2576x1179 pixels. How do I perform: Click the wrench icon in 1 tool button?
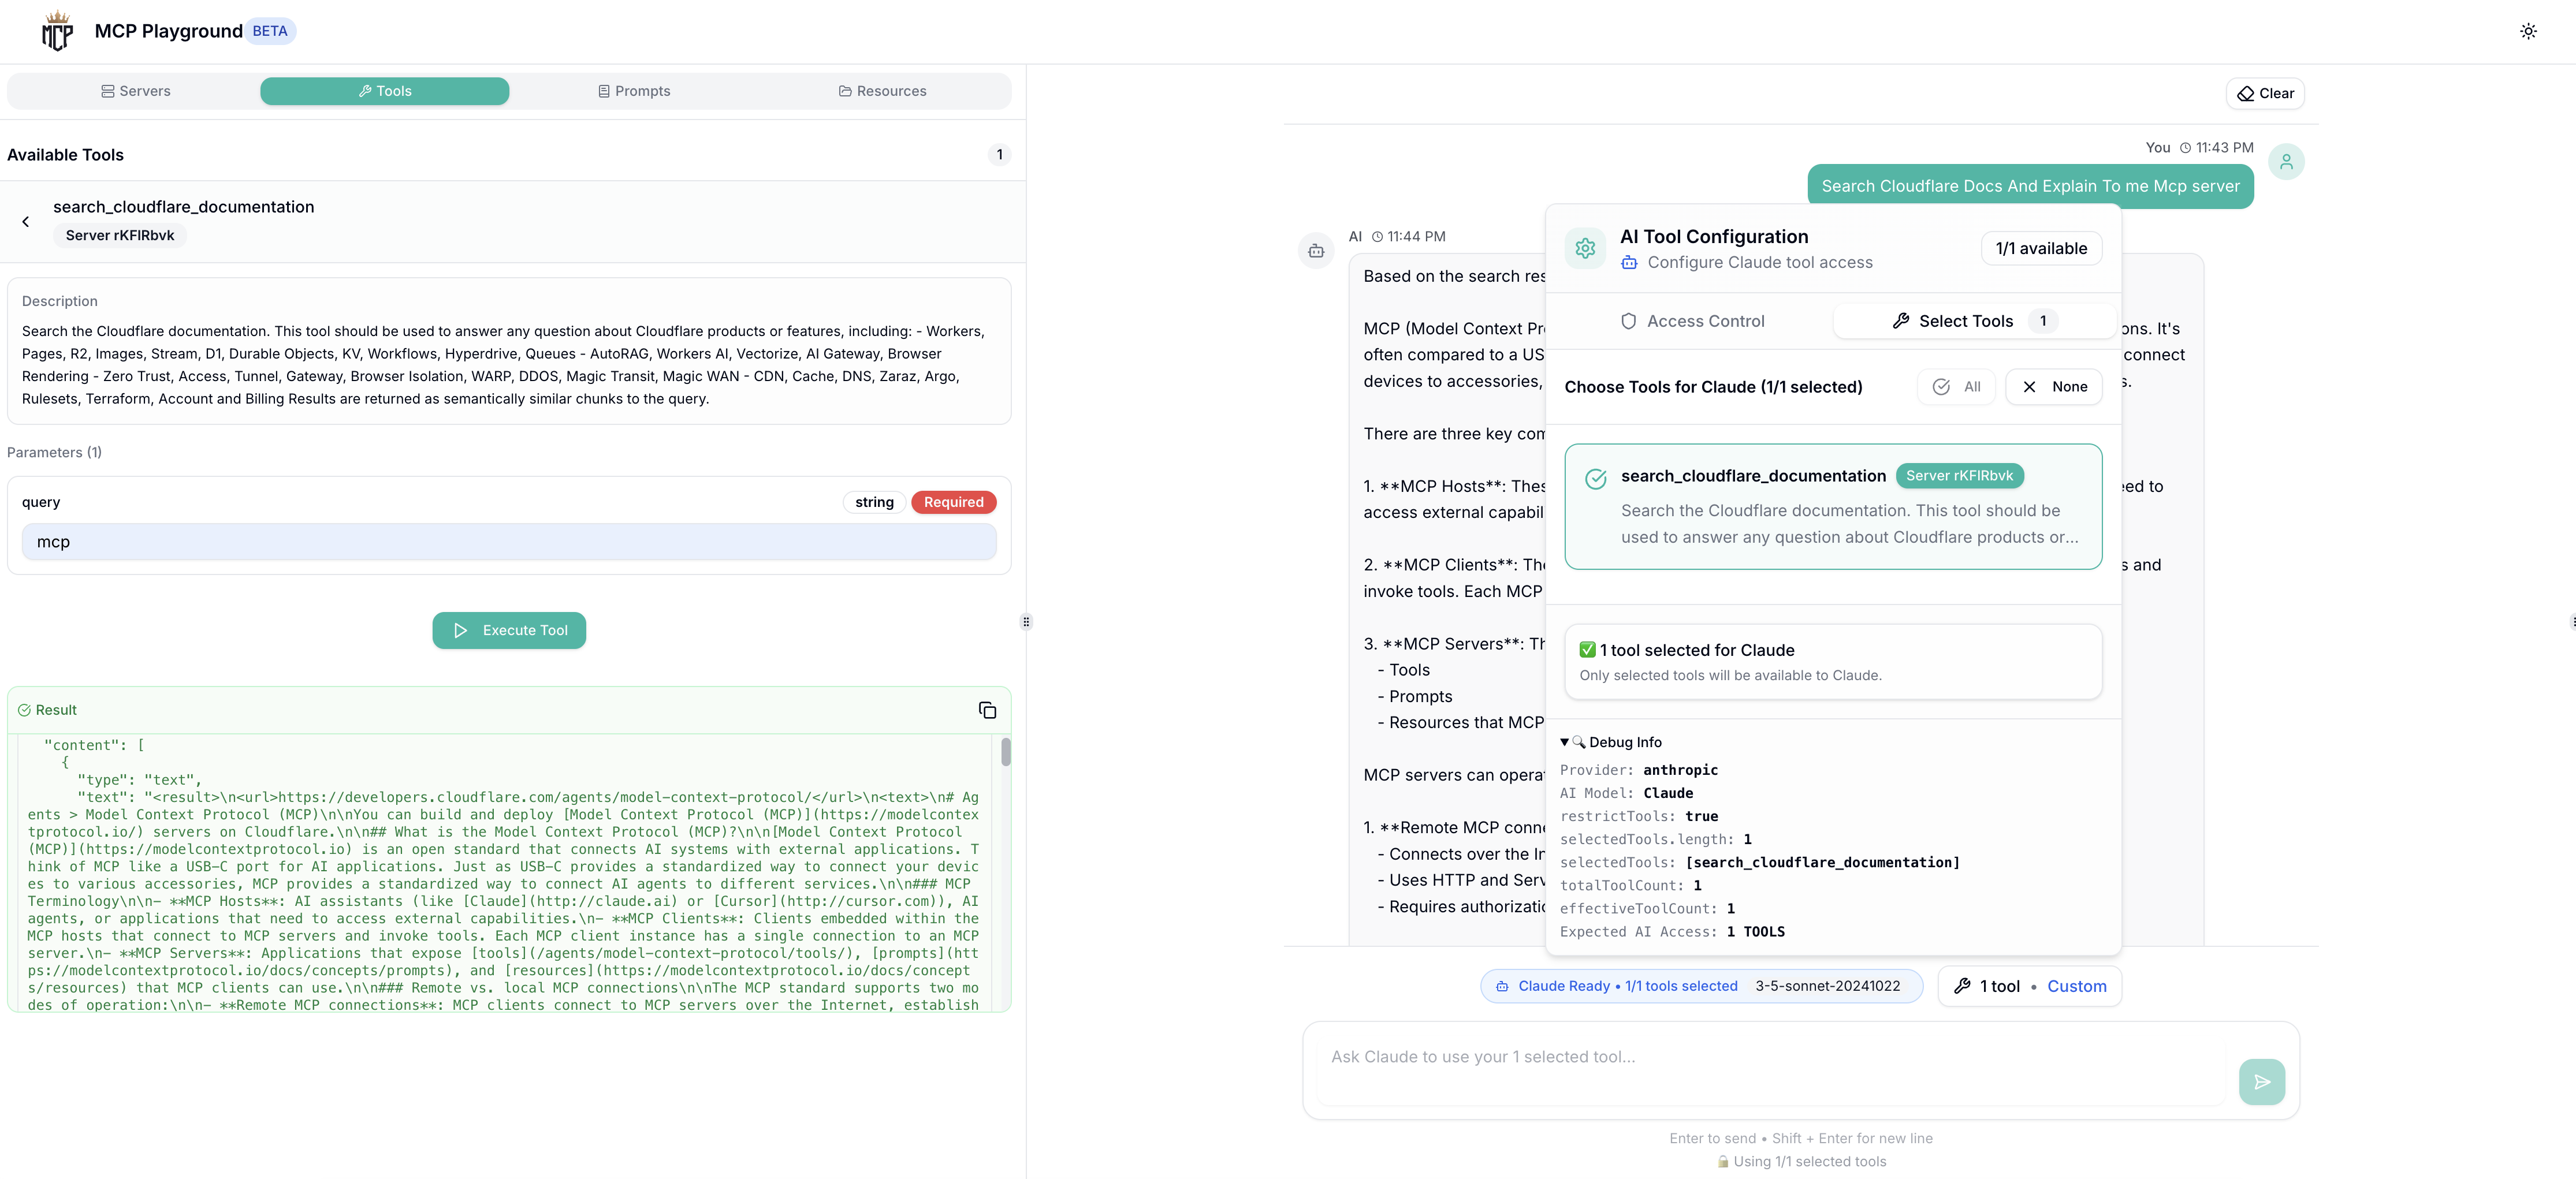pos(1962,986)
